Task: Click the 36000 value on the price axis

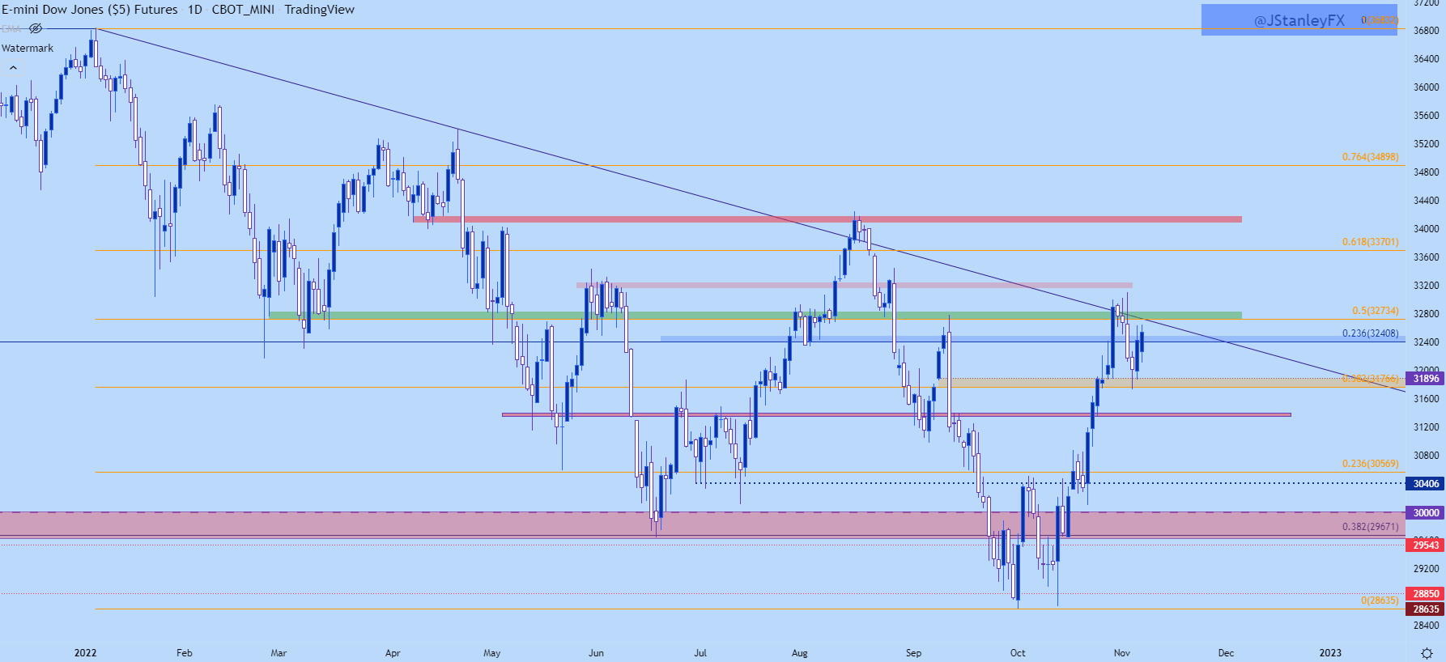Action: 1426,87
